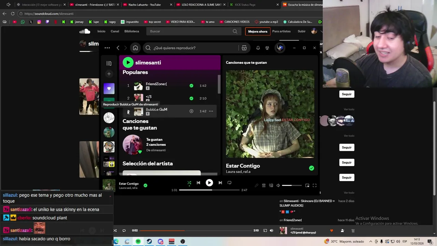The width and height of the screenshot is (437, 246).
Task: Open CANCIONES VIDEOS bookmark
Action: pyautogui.click(x=234, y=22)
